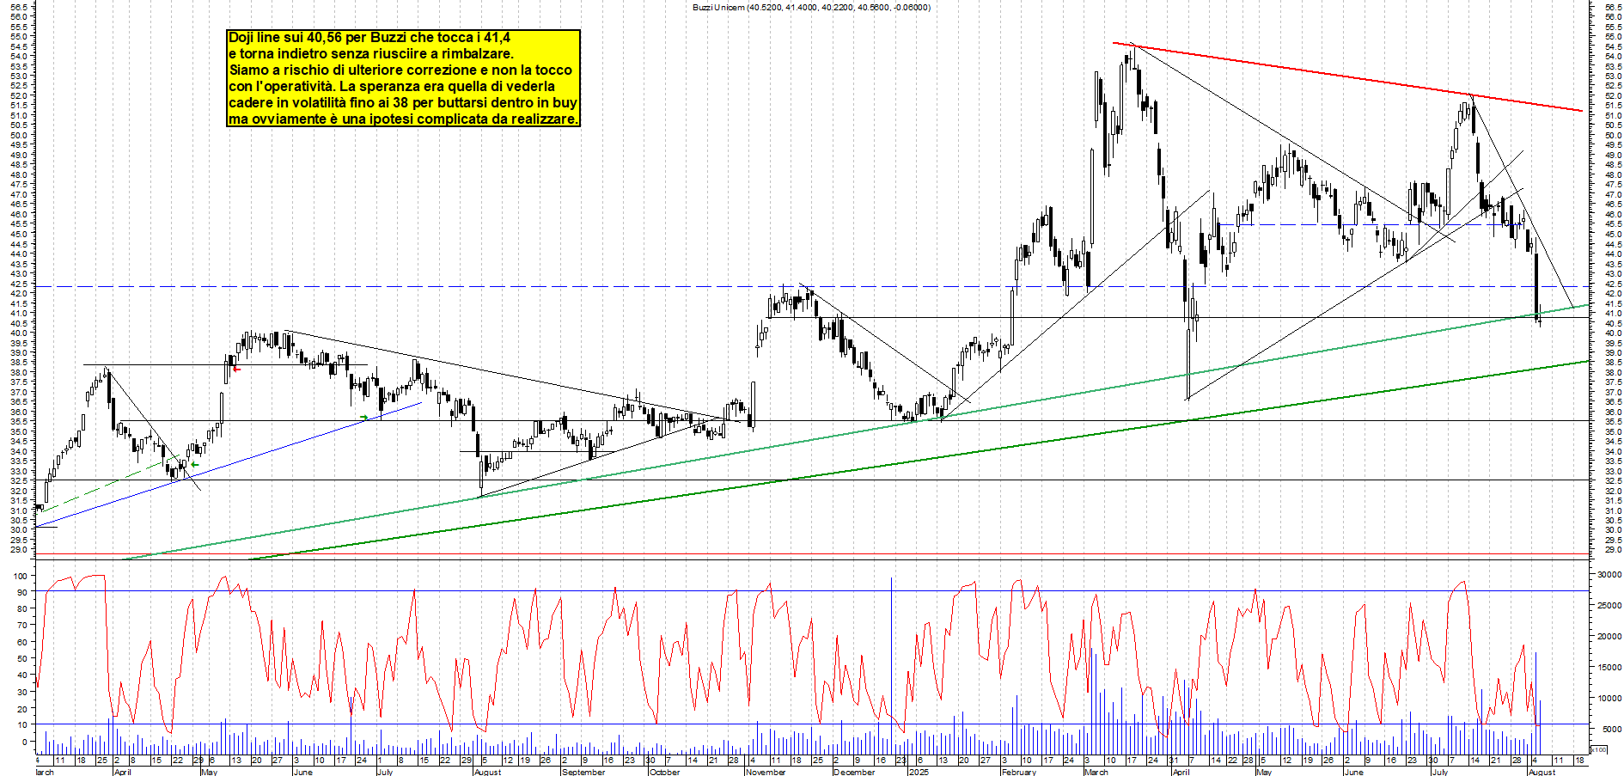Click annotation line 'ma ovviamente è una ipotesi complicata'

point(403,119)
